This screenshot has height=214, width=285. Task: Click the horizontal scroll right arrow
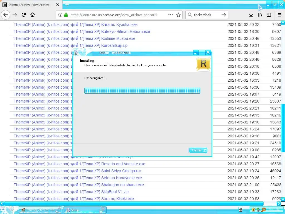point(279,203)
